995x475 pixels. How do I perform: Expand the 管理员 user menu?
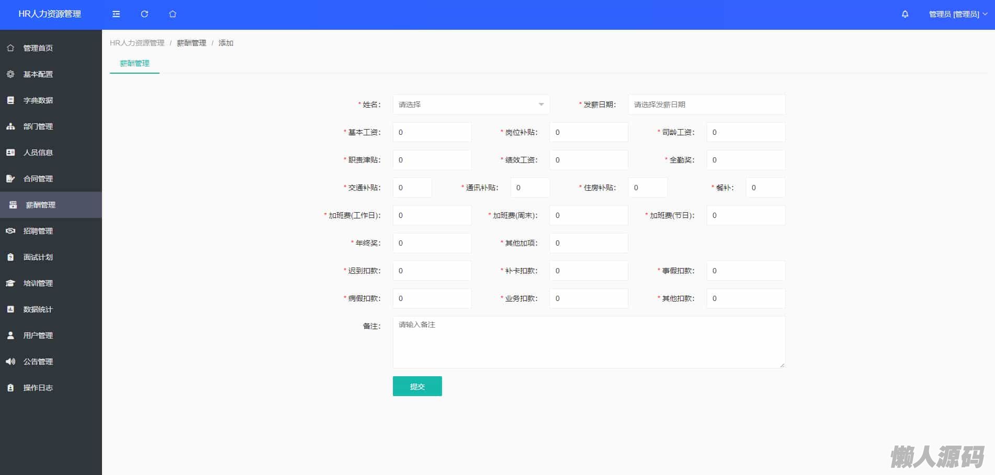[x=958, y=14]
